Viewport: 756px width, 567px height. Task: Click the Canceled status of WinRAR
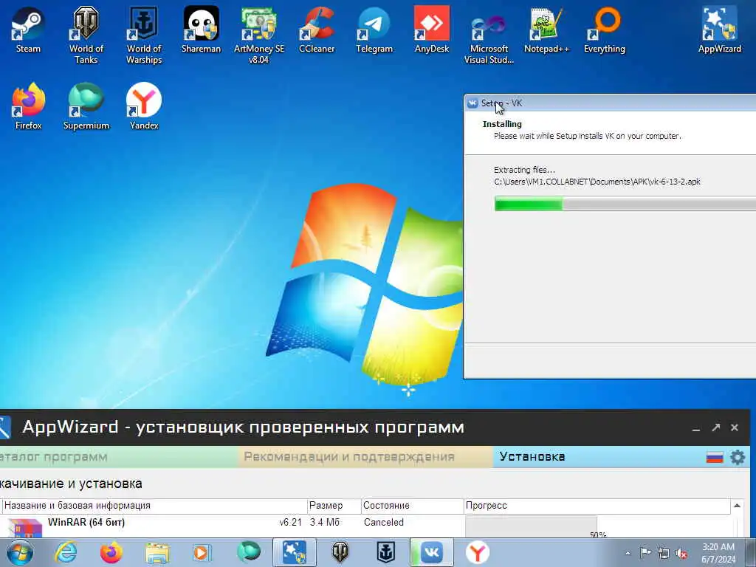click(384, 523)
